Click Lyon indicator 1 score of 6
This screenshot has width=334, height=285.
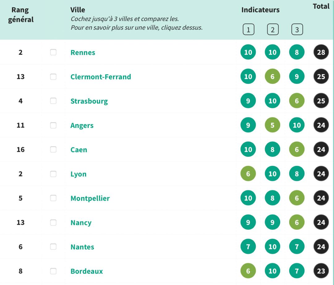click(248, 174)
